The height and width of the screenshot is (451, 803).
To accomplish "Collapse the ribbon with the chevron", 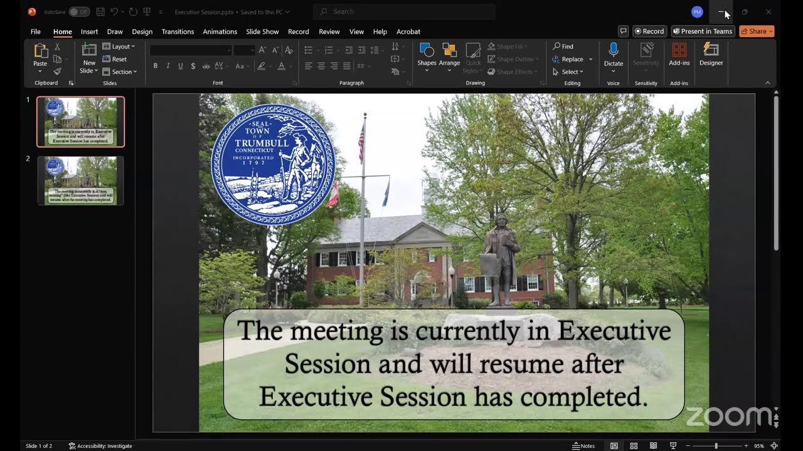I will pos(767,83).
